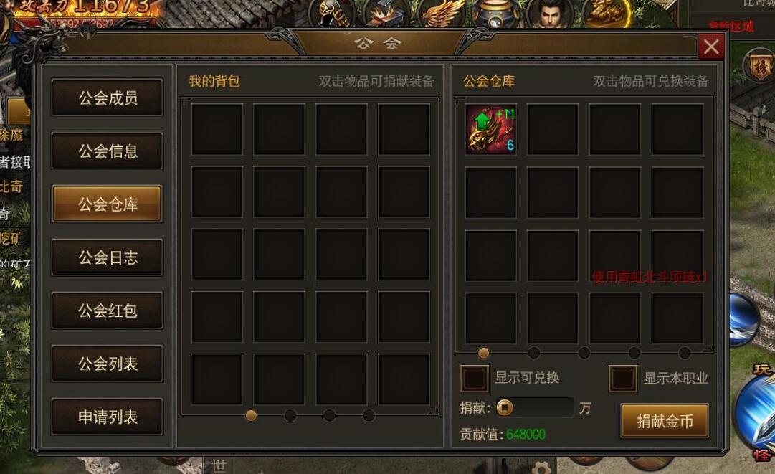Toggle the 显示本职业 checkbox
The width and height of the screenshot is (775, 474).
(x=622, y=378)
